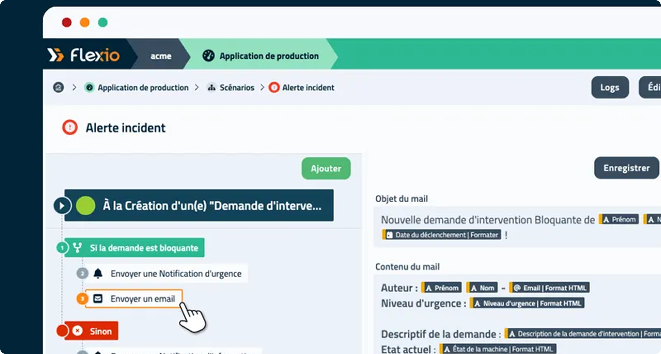Click the step 1 number badge

point(62,247)
